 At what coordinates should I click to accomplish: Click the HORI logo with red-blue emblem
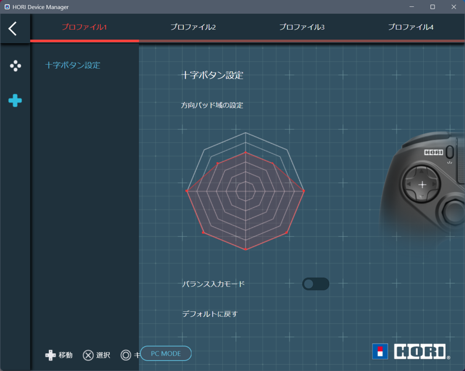(411, 351)
